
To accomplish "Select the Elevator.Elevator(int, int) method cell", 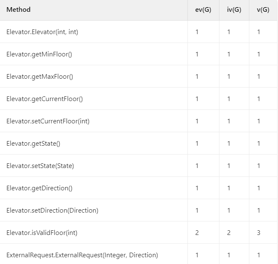I will click(42, 32).
